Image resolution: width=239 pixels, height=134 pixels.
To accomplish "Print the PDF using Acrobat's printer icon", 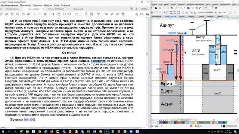I will [12, 14].
